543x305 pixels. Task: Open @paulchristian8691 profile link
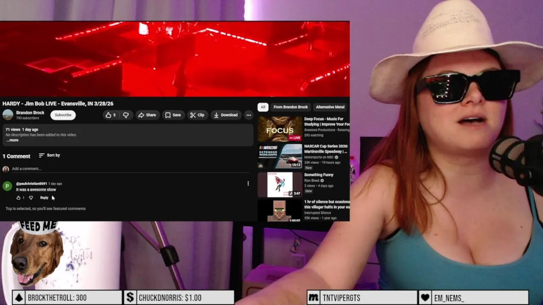point(31,183)
